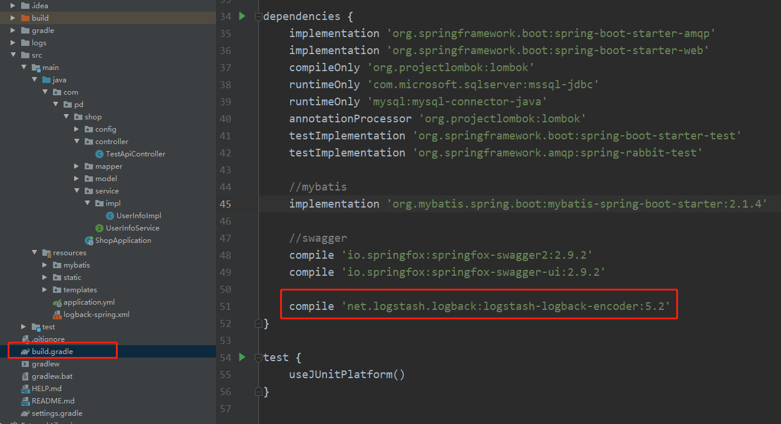Screen dimensions: 781x424
Task: Open UserInfoService in the project tree
Action: tap(132, 228)
